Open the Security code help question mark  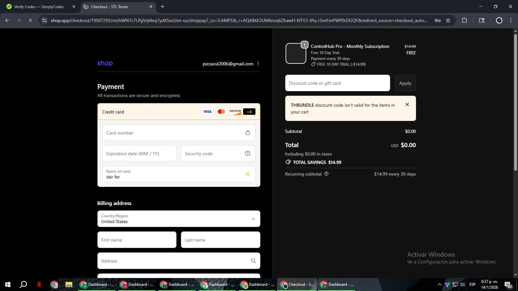248,153
